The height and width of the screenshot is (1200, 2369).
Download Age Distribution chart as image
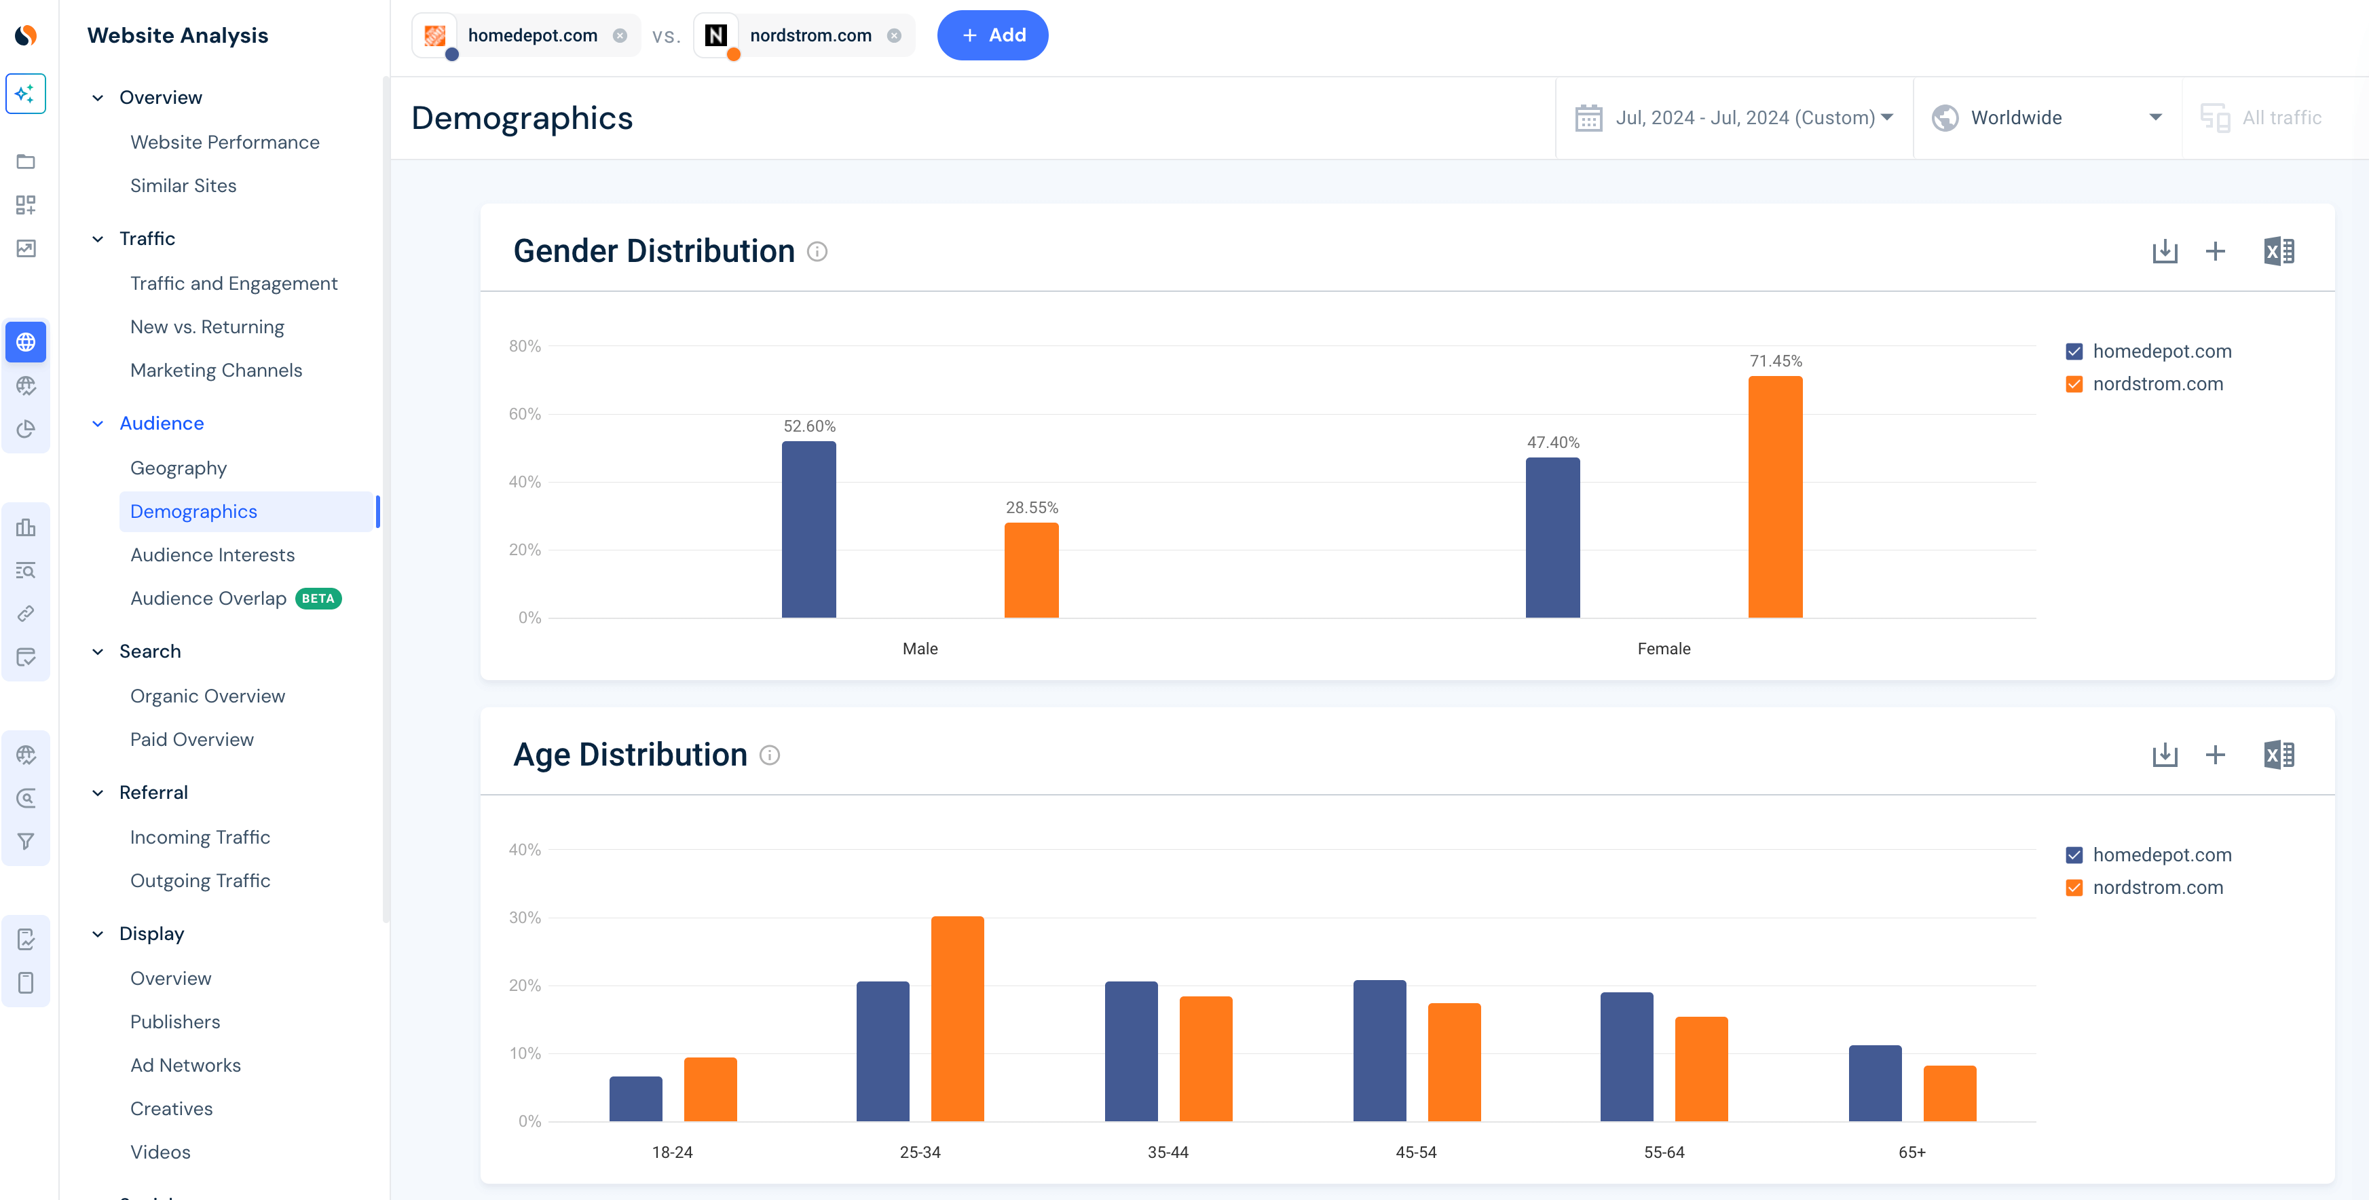2164,755
